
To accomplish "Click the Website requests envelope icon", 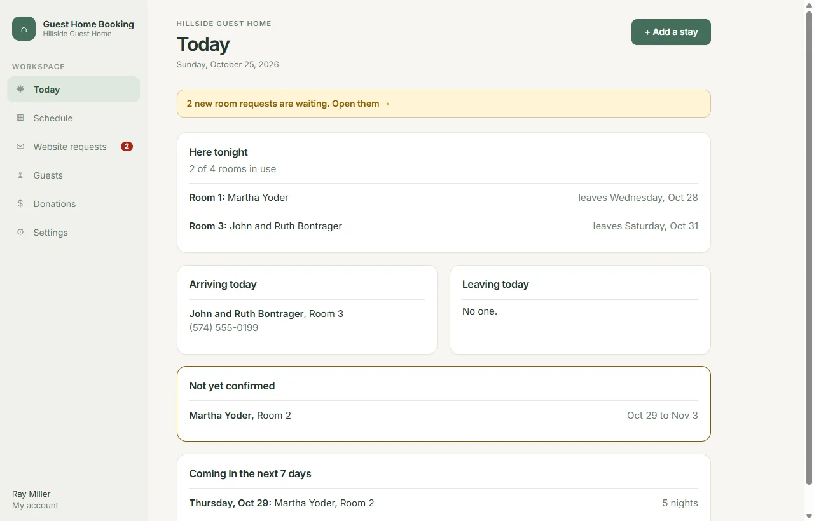I will click(20, 147).
